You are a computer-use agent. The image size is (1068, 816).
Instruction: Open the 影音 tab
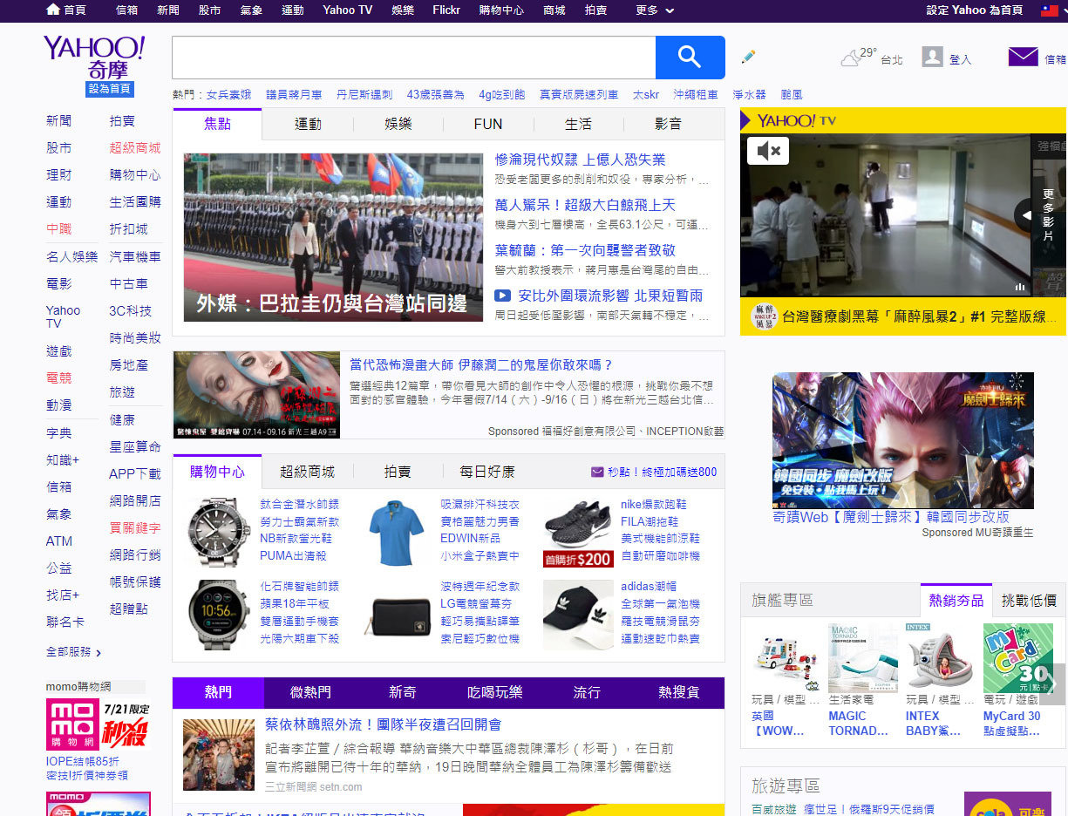coord(668,124)
